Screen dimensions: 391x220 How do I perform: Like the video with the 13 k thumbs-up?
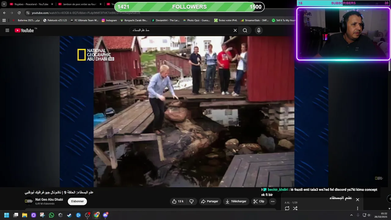coord(178,201)
